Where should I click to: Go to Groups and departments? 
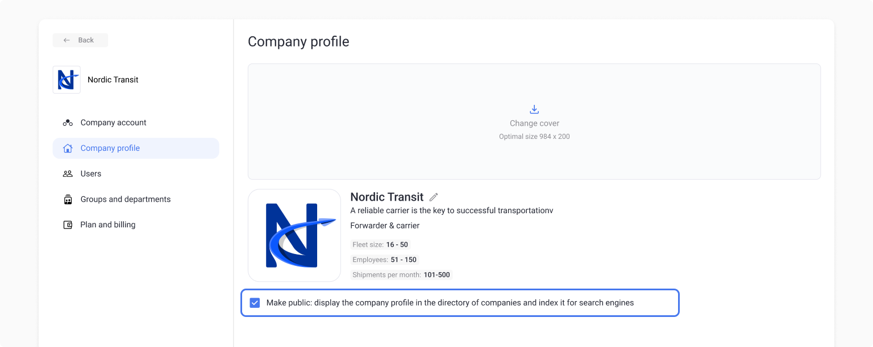tap(126, 200)
